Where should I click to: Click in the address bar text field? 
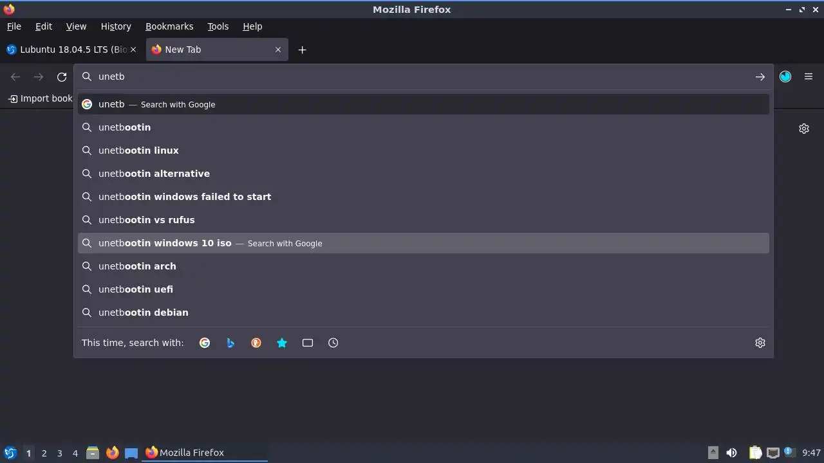[424, 77]
